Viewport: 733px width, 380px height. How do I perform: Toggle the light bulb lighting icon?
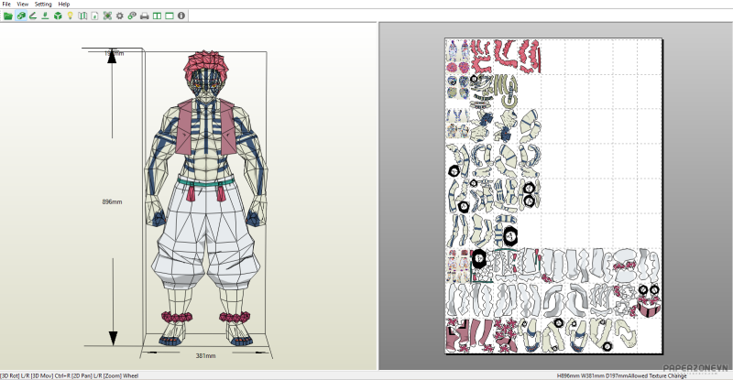pyautogui.click(x=70, y=16)
